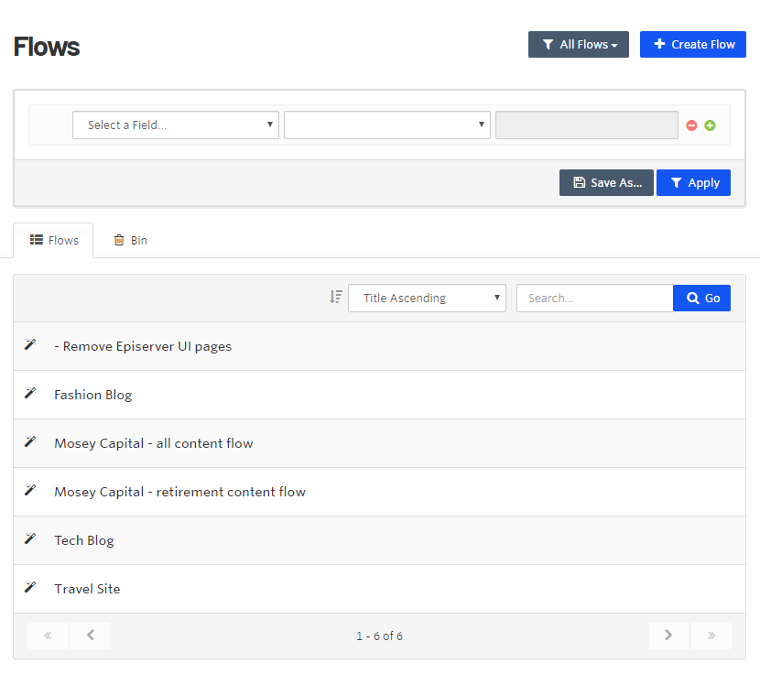Click the Go search button
The height and width of the screenshot is (674, 760).
701,298
